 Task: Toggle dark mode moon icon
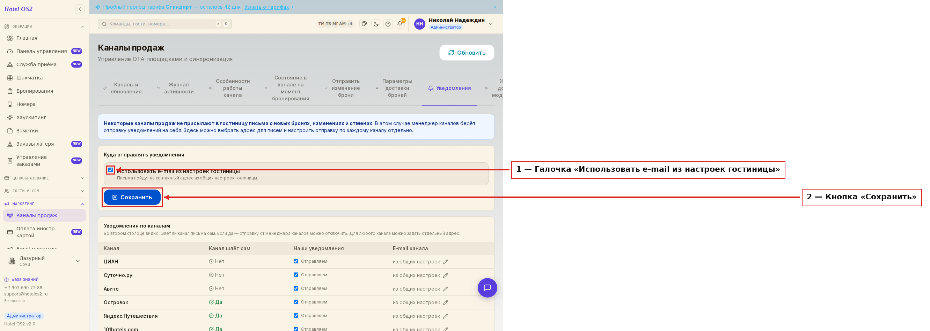(x=376, y=24)
